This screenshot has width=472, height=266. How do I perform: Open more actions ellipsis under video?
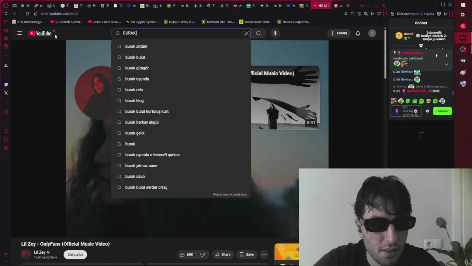(x=264, y=255)
